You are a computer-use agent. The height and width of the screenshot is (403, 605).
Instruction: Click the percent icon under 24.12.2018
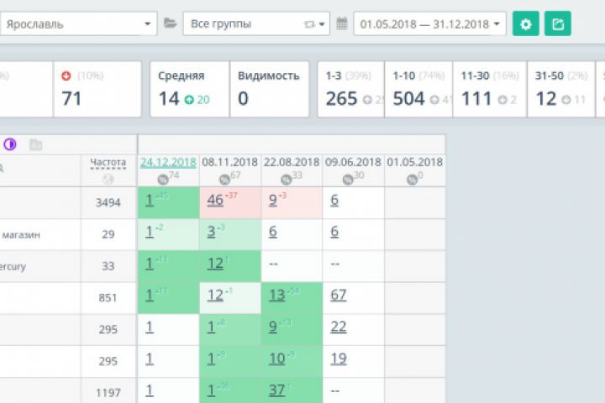[162, 180]
